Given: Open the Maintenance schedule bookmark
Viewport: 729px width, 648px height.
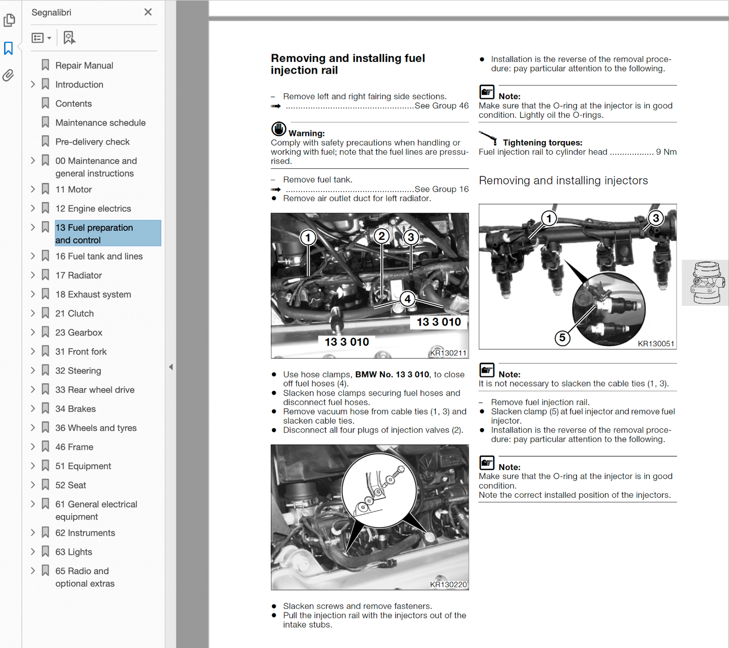Looking at the screenshot, I should [x=100, y=122].
